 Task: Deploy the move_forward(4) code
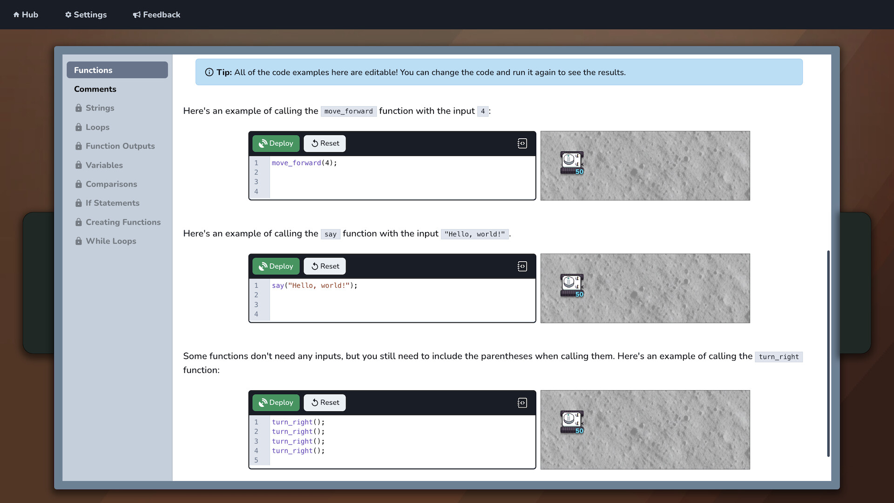click(276, 143)
